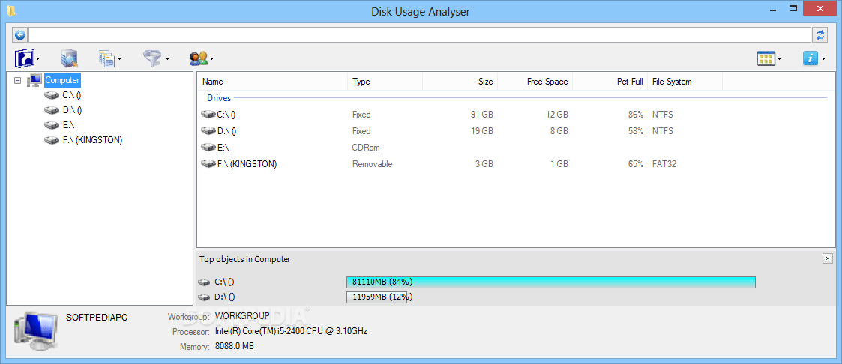Click the blue back arrow button
This screenshot has height=364, width=842.
[19, 35]
